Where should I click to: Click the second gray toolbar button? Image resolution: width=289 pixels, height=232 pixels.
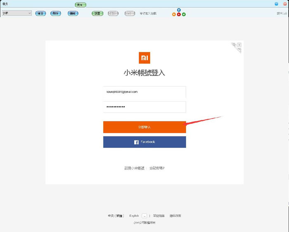point(130,14)
